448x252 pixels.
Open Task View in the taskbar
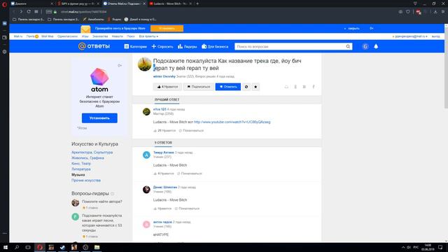(x=28, y=247)
